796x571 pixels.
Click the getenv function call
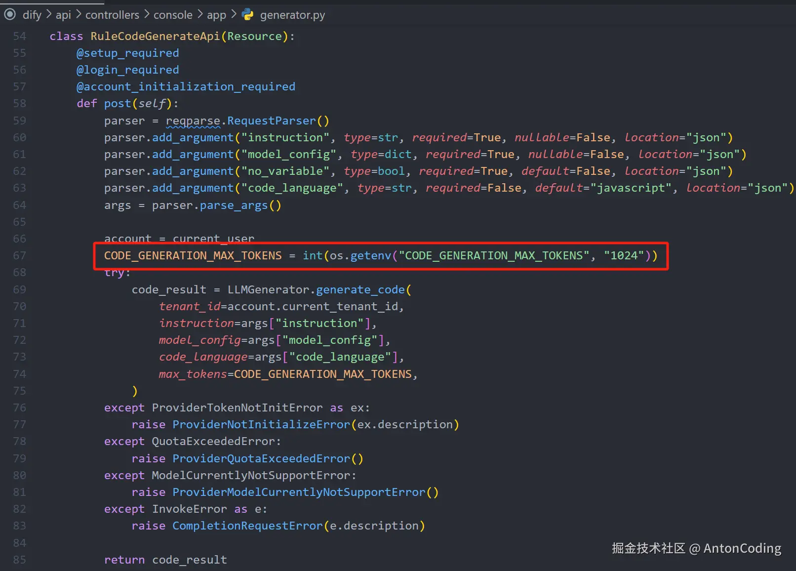pyautogui.click(x=370, y=255)
